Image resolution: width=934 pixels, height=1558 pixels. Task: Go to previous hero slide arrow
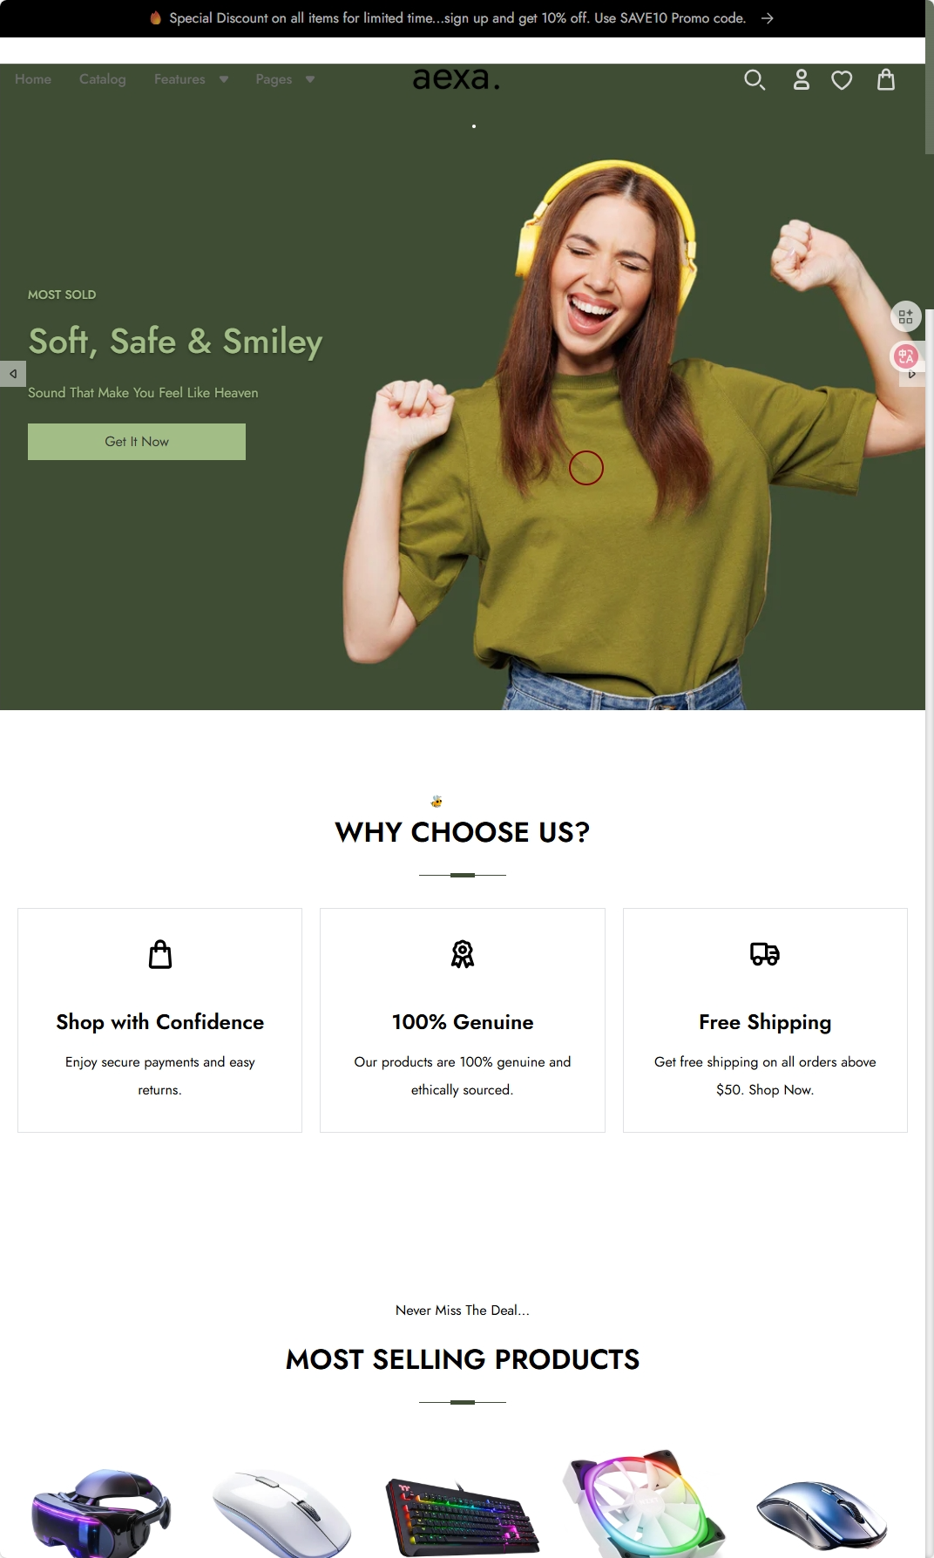12,374
